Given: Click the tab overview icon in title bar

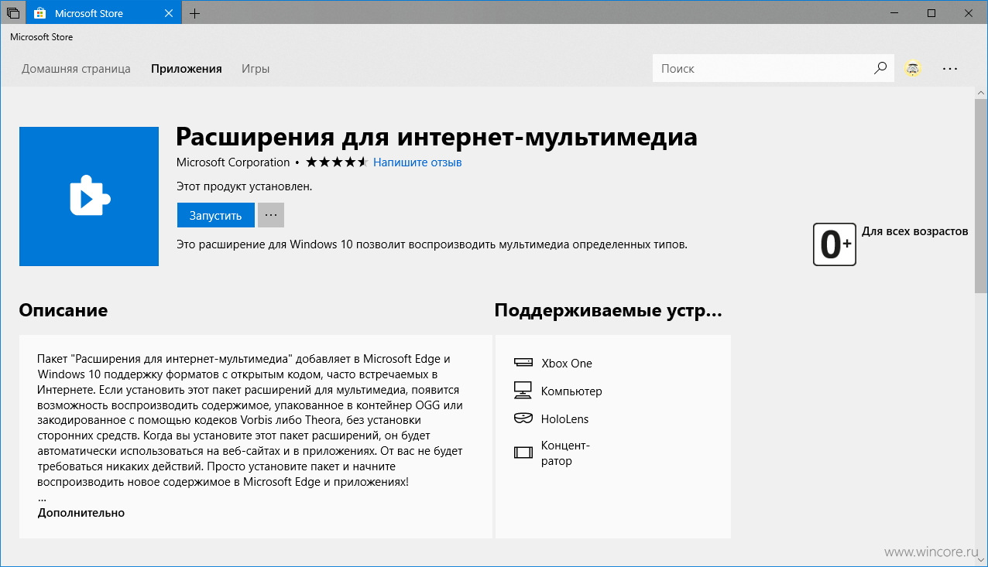Looking at the screenshot, I should click(x=13, y=13).
